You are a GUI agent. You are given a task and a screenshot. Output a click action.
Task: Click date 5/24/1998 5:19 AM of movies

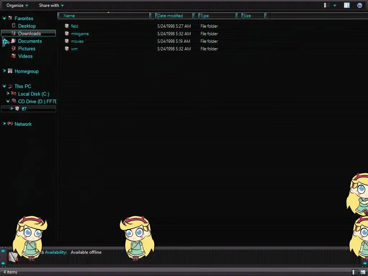(174, 41)
